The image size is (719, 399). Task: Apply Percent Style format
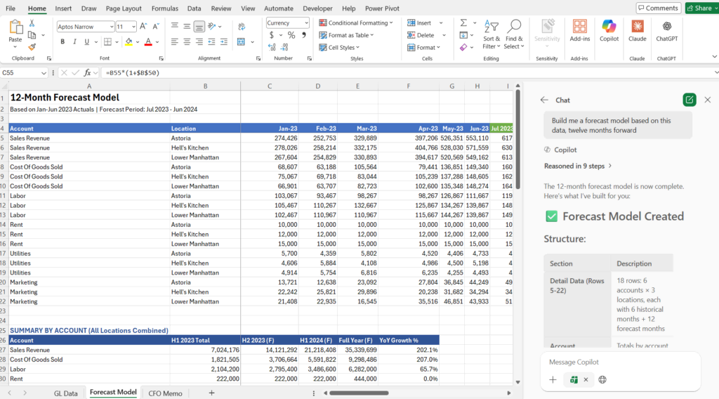pyautogui.click(x=291, y=35)
